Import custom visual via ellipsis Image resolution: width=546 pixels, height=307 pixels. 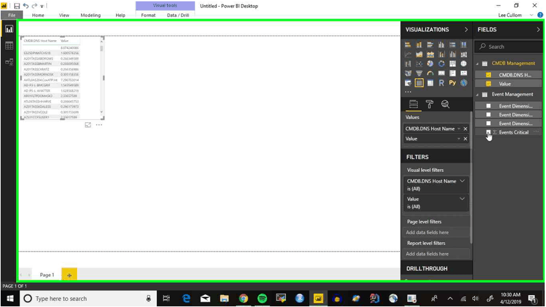click(408, 92)
